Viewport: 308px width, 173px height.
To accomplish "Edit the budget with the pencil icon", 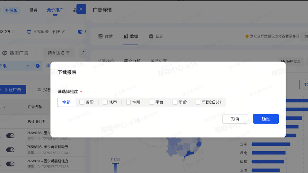I will point(63,31).
